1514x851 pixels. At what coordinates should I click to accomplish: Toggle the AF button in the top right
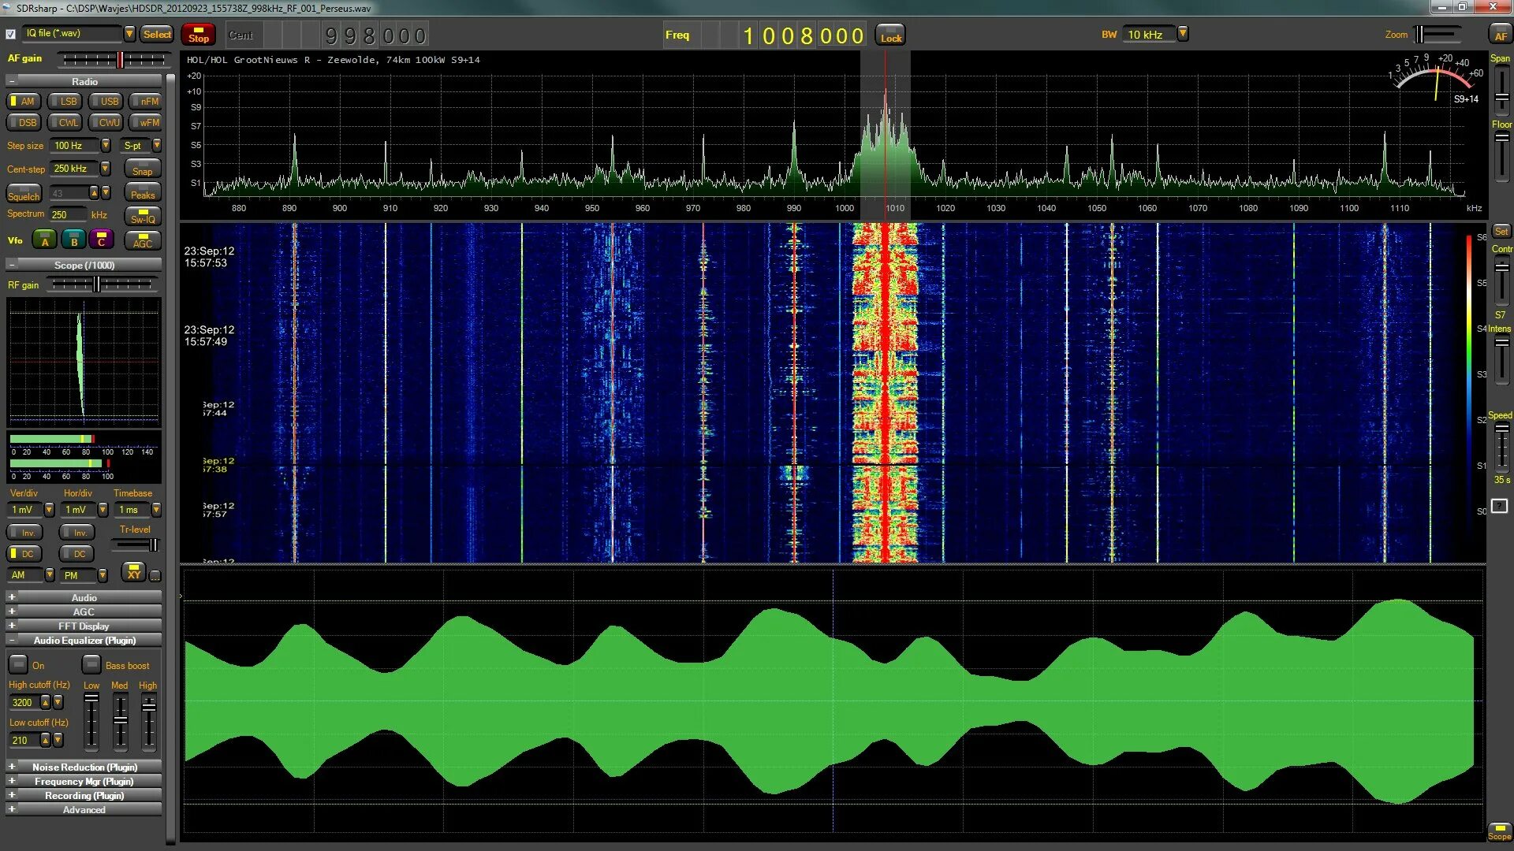pyautogui.click(x=1500, y=35)
